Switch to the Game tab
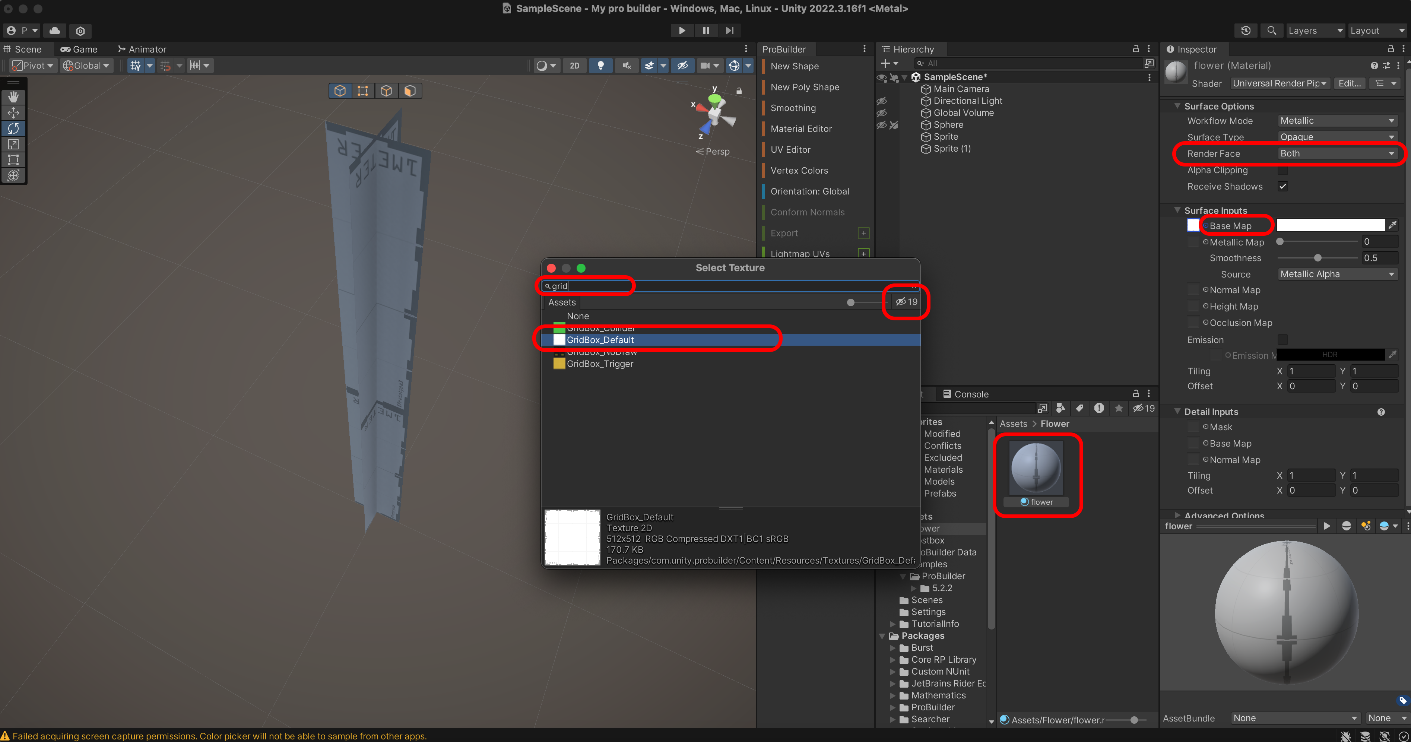1411x742 pixels. coord(79,49)
